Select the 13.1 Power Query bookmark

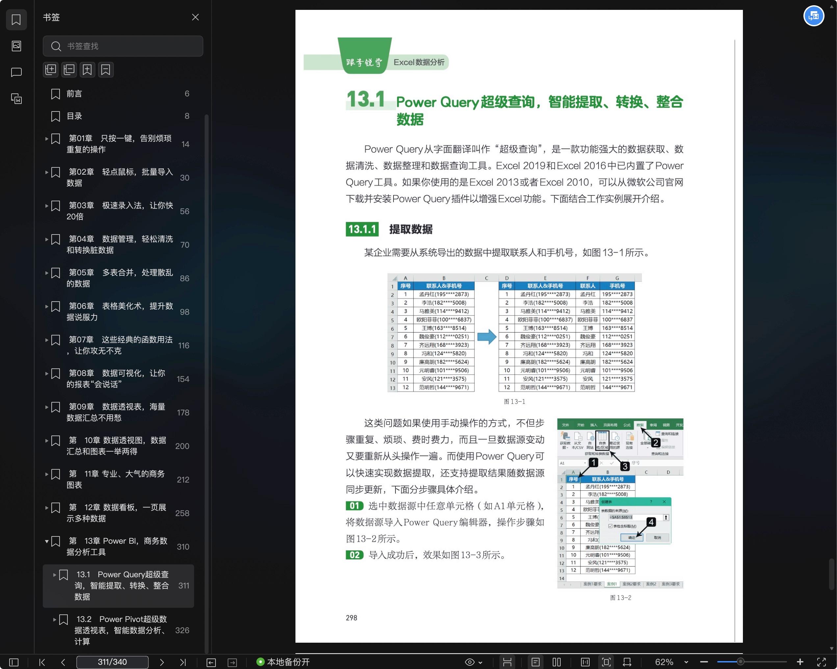(118, 585)
